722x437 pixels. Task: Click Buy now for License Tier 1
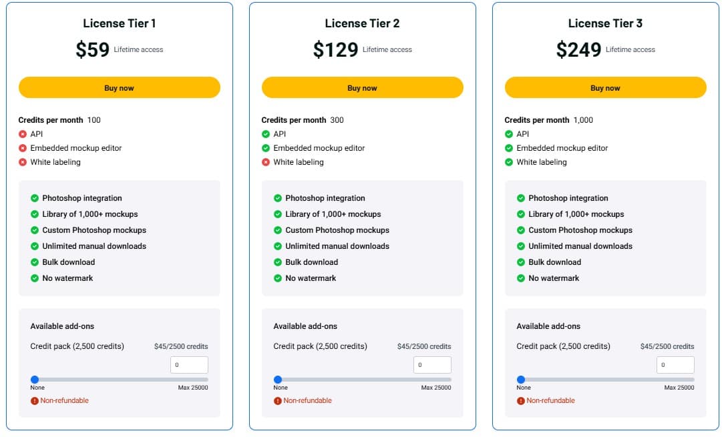coord(119,87)
